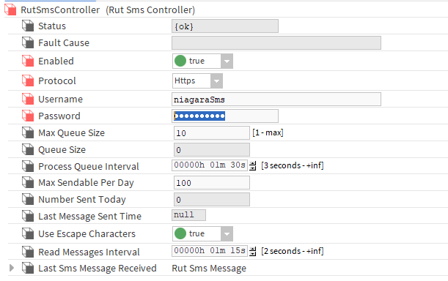Click the 'Enabled' property label
448x281 pixels.
coord(56,61)
